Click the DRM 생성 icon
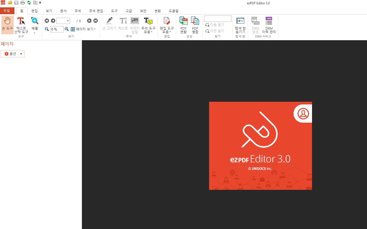 [255, 25]
